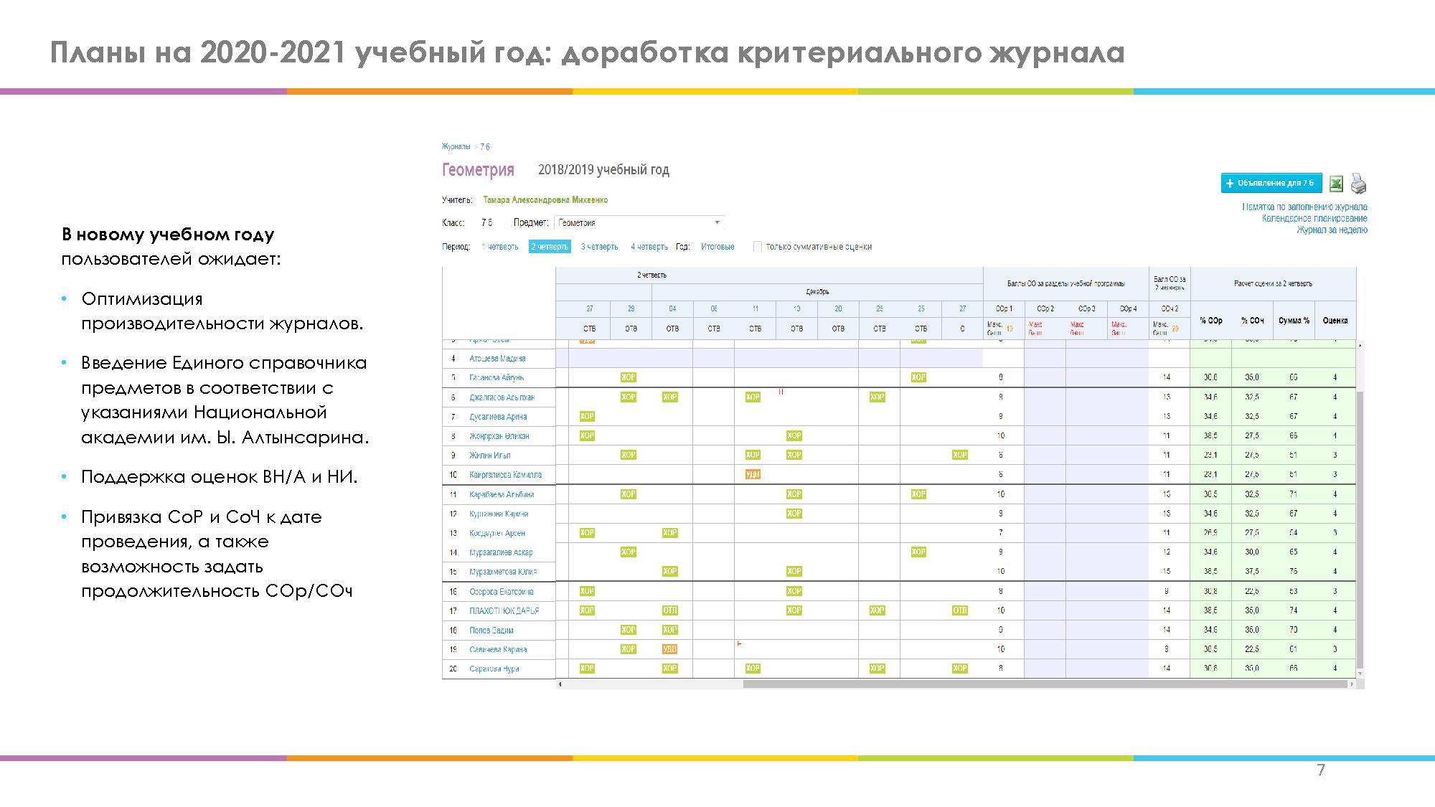The height and width of the screenshot is (807, 1435).
Task: Switch to 1 четверть period
Action: point(500,247)
